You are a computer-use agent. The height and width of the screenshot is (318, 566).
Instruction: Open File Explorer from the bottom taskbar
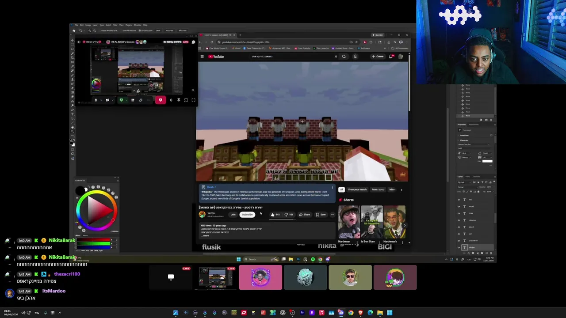pyautogui.click(x=380, y=313)
